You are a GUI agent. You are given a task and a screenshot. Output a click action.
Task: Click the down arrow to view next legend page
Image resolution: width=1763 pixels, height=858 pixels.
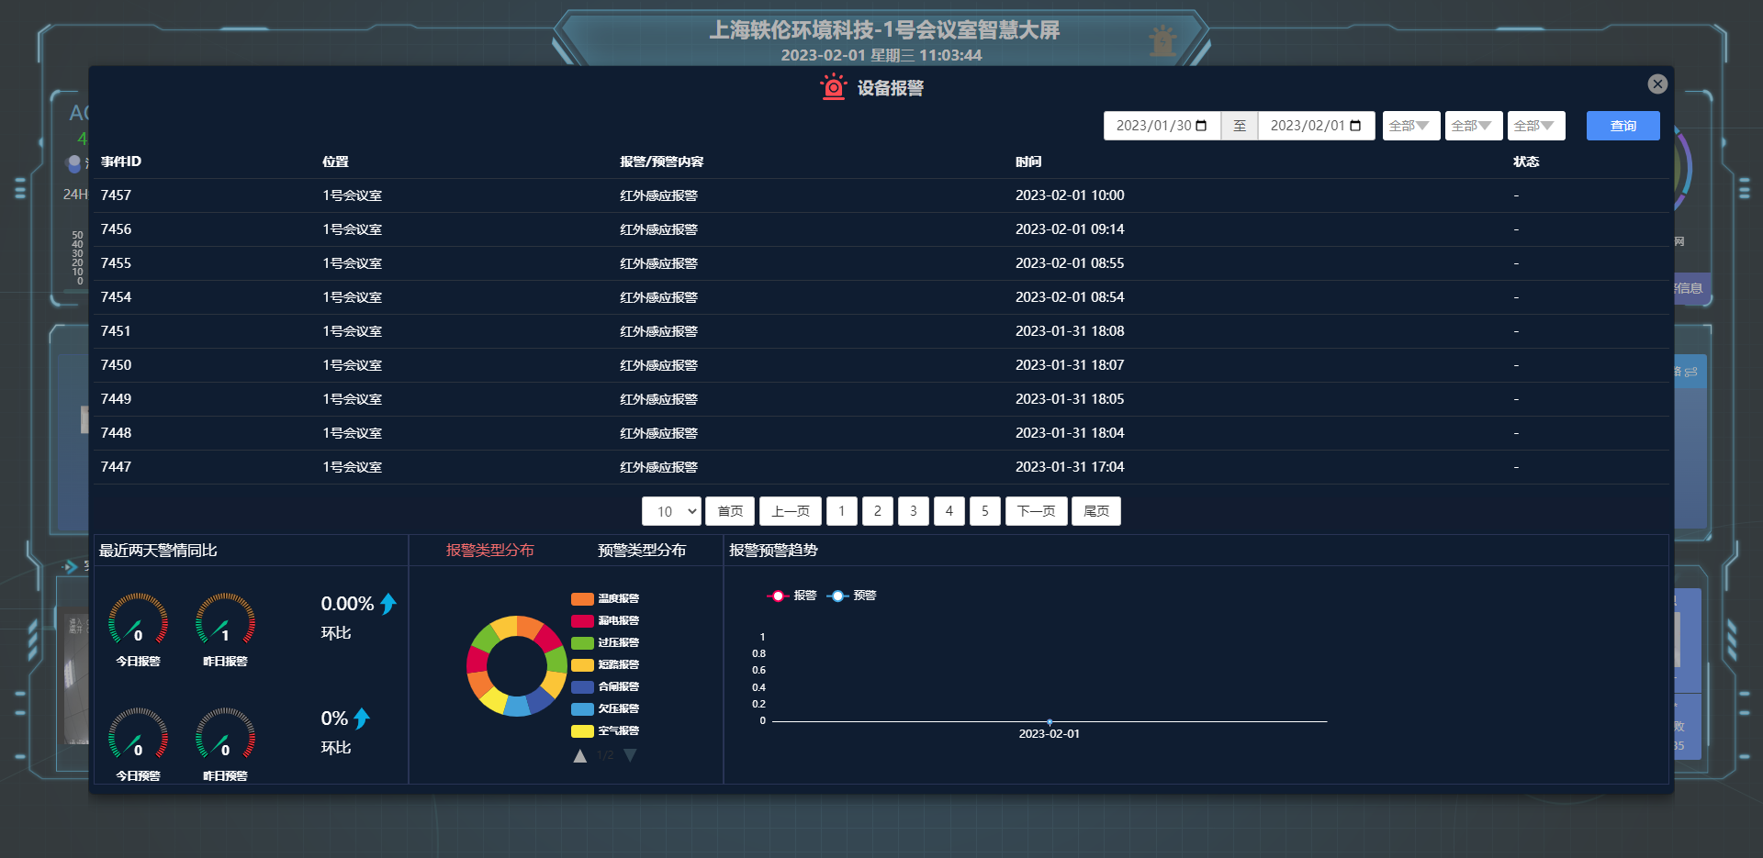click(x=630, y=755)
